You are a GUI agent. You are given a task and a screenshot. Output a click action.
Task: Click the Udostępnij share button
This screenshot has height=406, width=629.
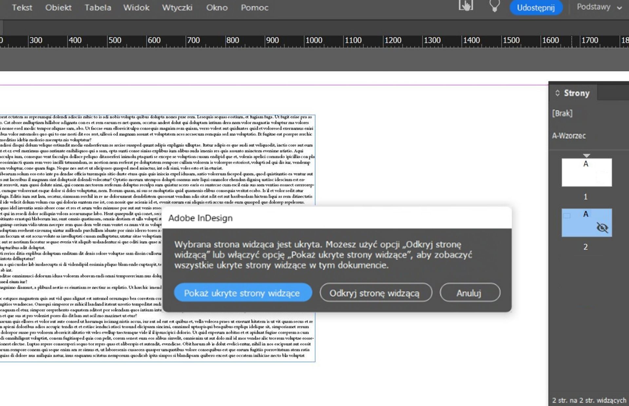[536, 8]
